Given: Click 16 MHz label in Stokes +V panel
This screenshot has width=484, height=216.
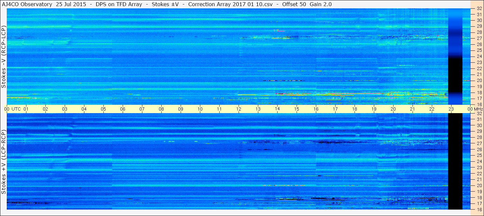Looking at the screenshot, I should coord(479,209).
